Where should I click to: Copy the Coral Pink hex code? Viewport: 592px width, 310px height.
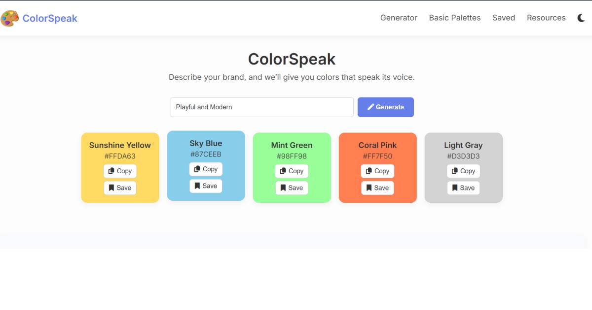point(377,171)
